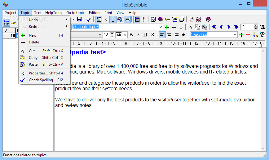The width and height of the screenshot is (269, 160).
Task: Toggle underline formatting
Action: [x=145, y=35]
